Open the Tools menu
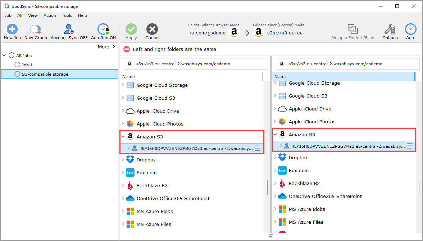423x241 pixels. [x=67, y=15]
